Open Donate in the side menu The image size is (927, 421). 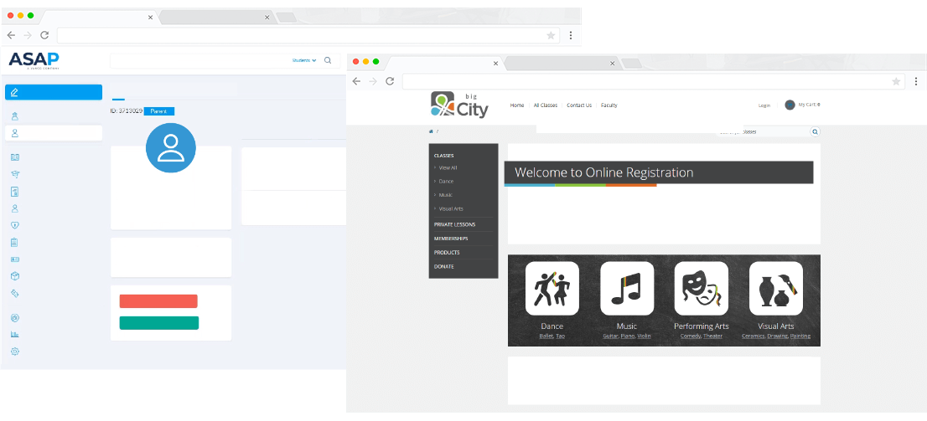(x=444, y=266)
